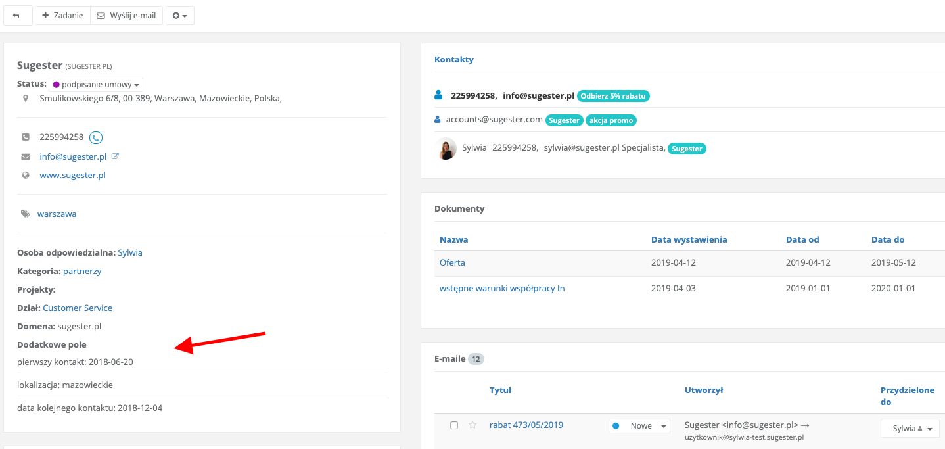
Task: Sort documents by 'Data wystawienia' column header
Action: click(x=689, y=240)
